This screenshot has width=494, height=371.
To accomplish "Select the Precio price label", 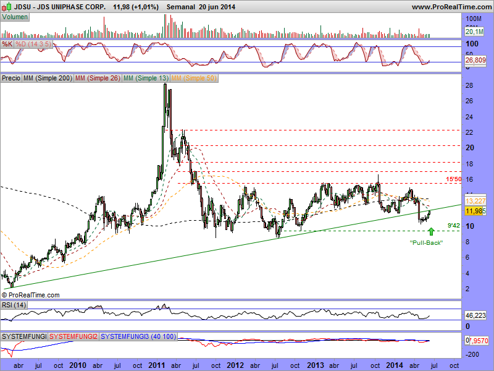I will coord(11,78).
